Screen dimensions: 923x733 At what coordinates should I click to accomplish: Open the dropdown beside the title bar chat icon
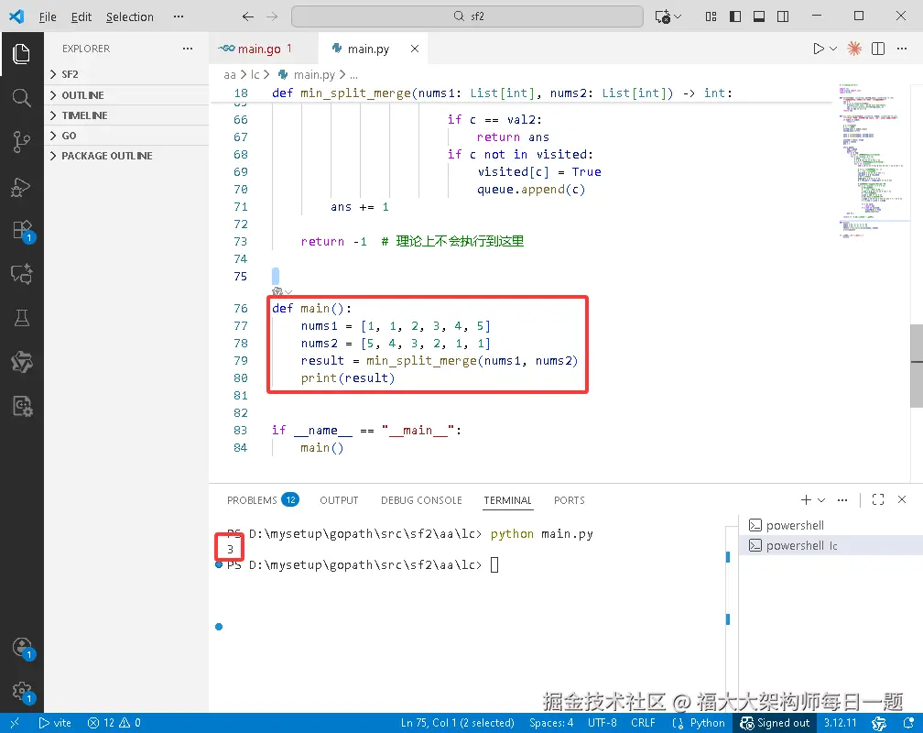tap(678, 16)
